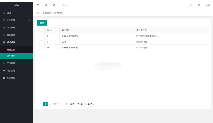Click file name 解析插件-调用本地.php
The height and width of the screenshot is (123, 213).
pyautogui.click(x=147, y=36)
